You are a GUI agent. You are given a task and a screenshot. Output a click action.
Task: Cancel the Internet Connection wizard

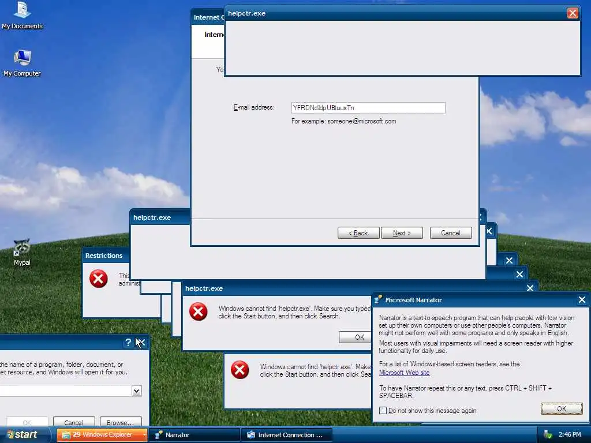451,233
